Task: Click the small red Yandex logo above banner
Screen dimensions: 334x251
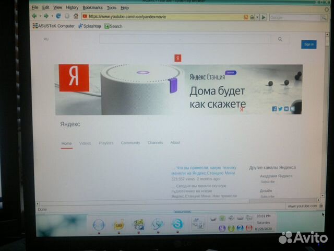Action: click(178, 58)
